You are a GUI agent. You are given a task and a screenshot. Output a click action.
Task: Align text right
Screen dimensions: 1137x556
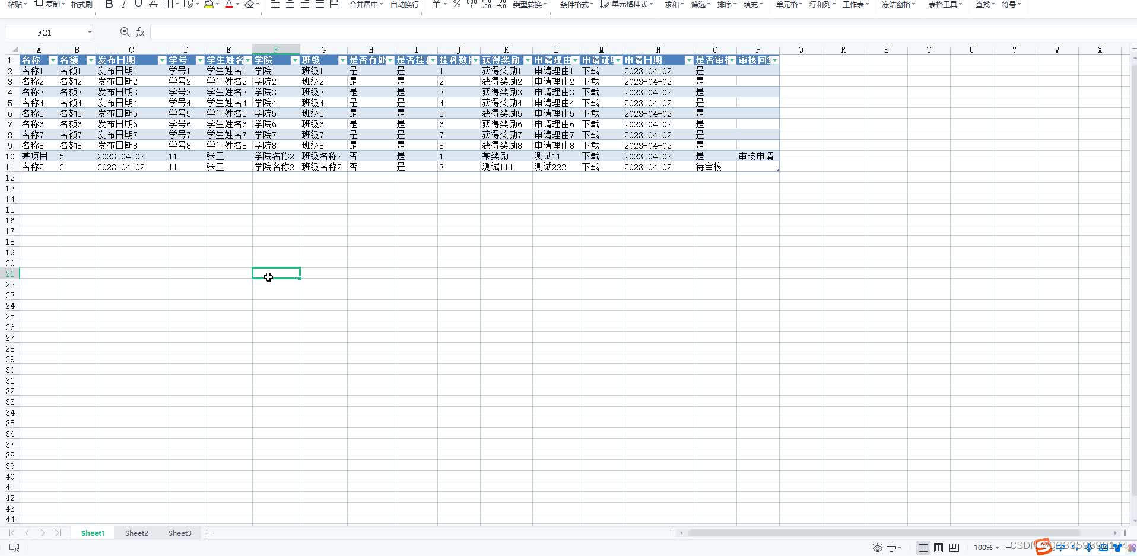(x=305, y=4)
